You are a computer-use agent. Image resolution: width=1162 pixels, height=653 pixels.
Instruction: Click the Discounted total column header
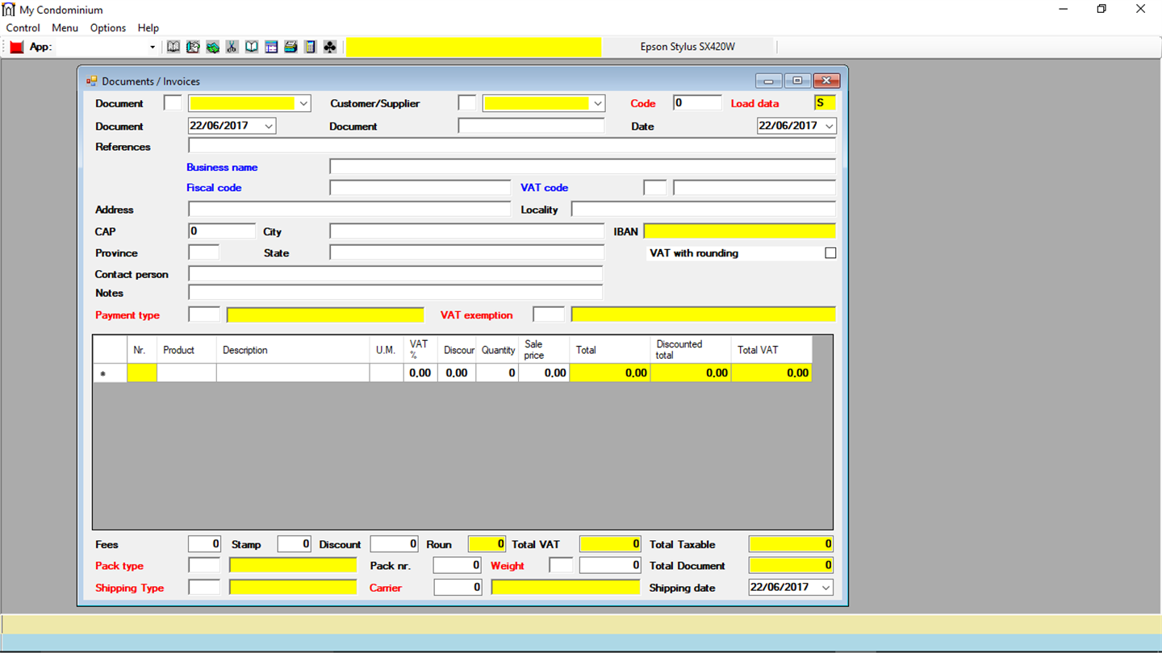[691, 350]
